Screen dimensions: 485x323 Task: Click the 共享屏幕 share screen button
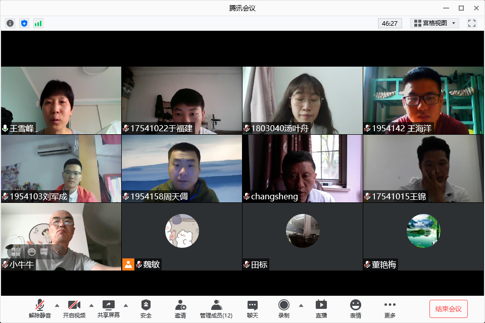point(109,308)
